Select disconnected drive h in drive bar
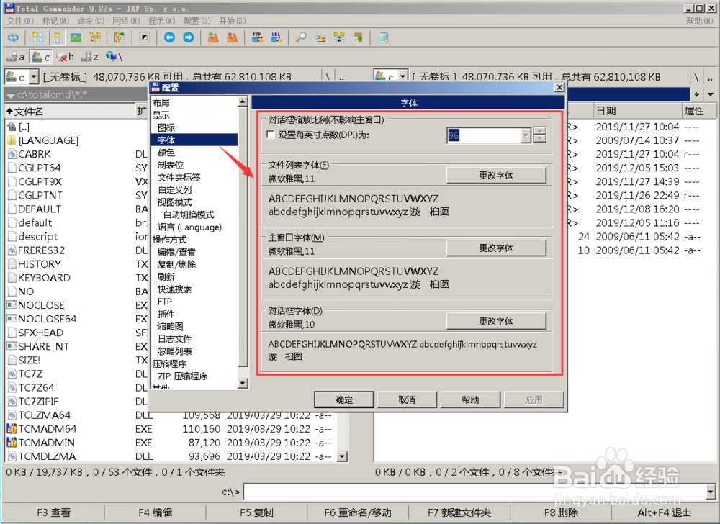Screen dimensions: 720x524 65,57
